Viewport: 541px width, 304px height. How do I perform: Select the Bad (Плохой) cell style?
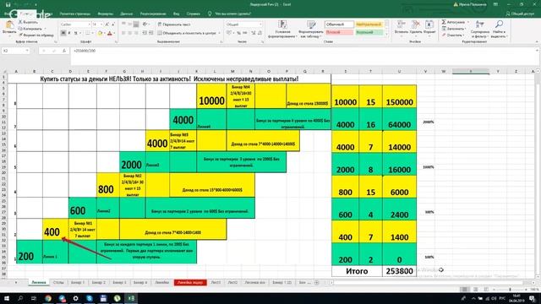click(339, 32)
